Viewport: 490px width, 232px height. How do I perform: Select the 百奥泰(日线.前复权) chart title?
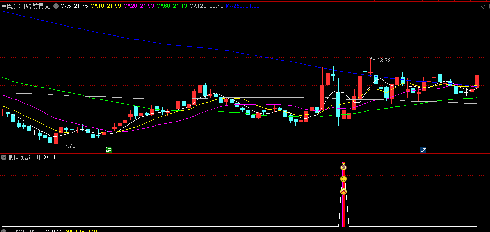(26, 6)
